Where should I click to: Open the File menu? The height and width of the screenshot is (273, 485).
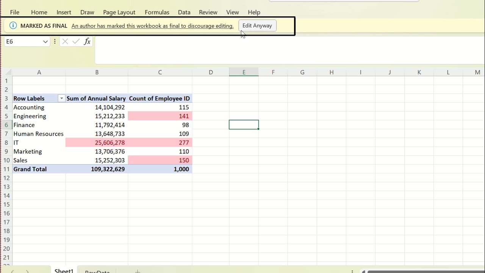[x=14, y=12]
